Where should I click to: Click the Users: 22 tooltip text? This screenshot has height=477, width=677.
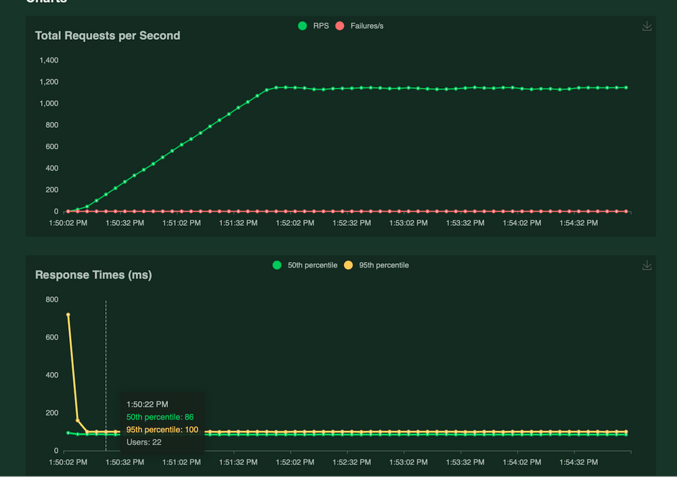144,442
